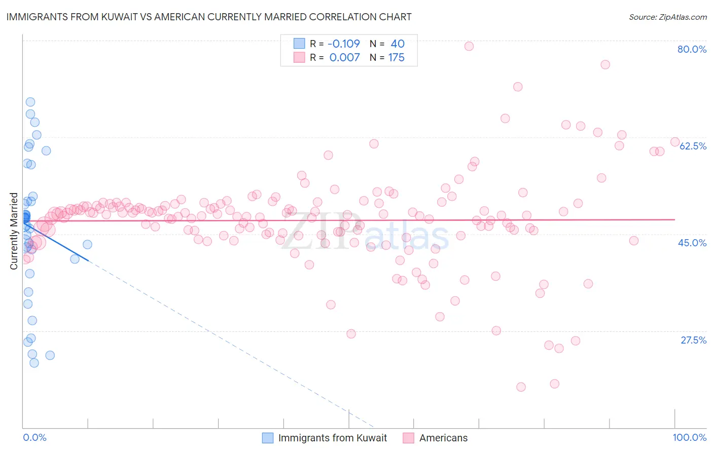The image size is (713, 452).
Task: Click the Currently Married axis title
Action: click(x=14, y=231)
